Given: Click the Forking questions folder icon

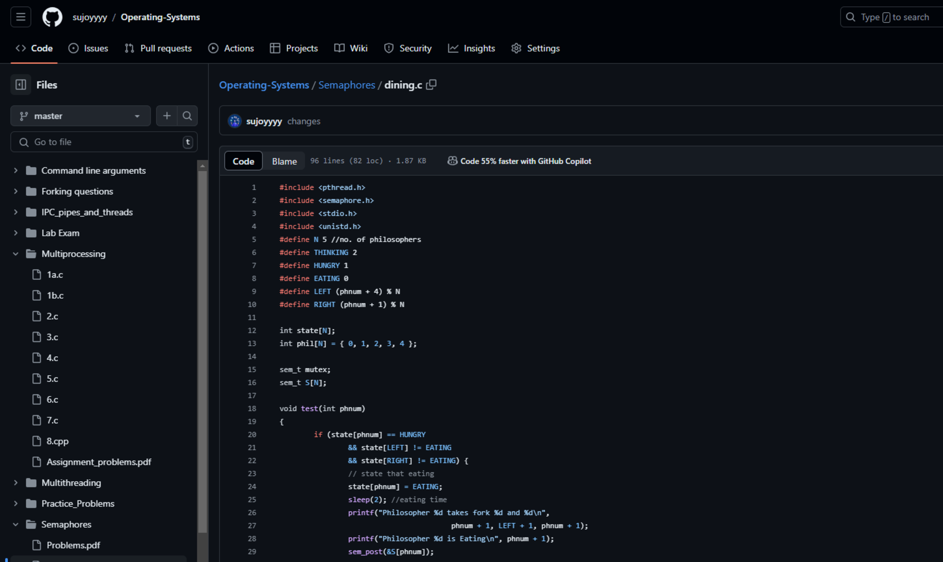Looking at the screenshot, I should (31, 191).
